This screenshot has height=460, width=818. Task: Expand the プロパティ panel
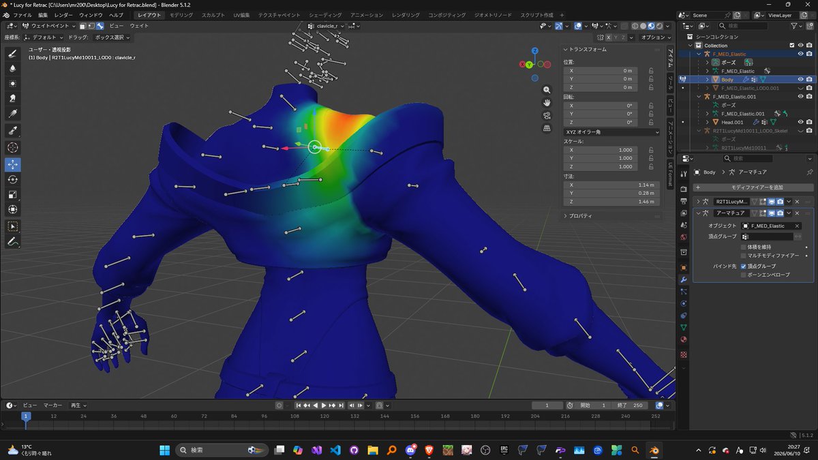581,215
